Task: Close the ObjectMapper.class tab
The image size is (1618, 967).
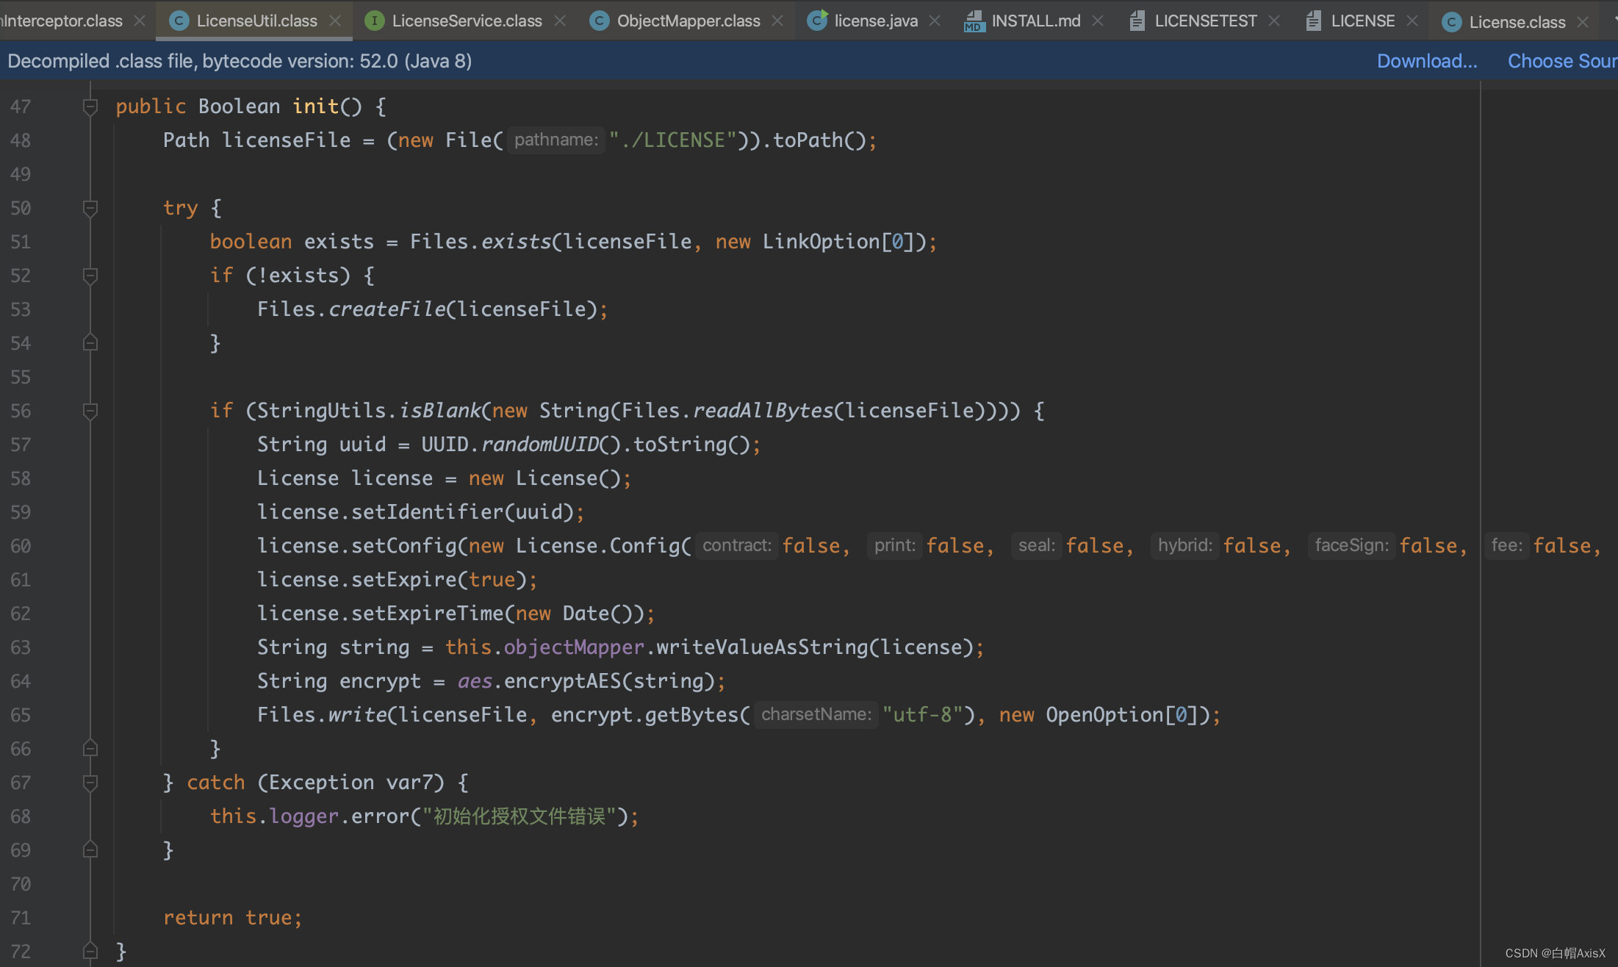Action: (777, 21)
